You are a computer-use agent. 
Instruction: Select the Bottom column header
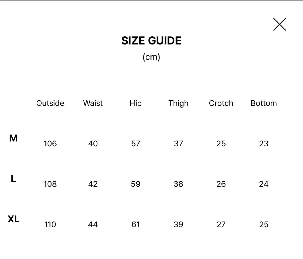pos(264,103)
